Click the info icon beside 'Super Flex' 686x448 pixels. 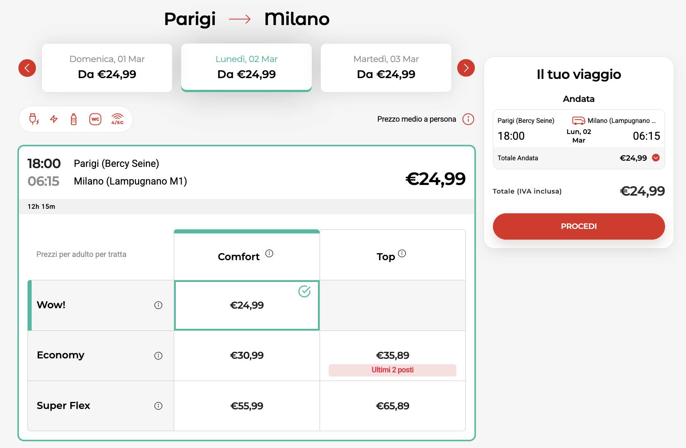[158, 406]
